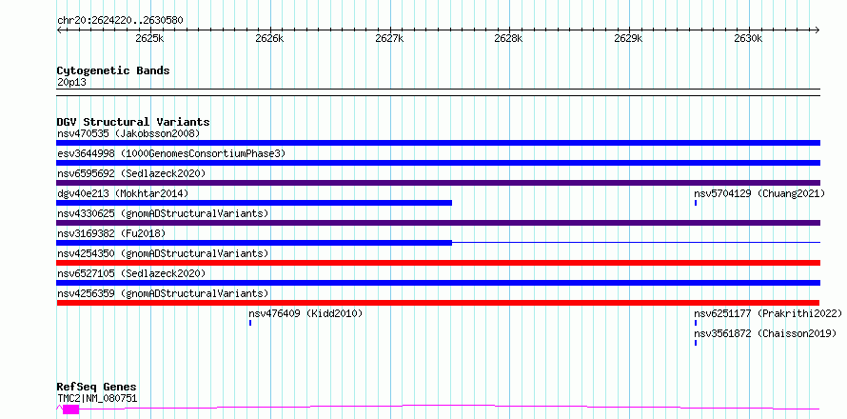Click the 2626k ruler tick label
The image size is (847, 419).
pyautogui.click(x=269, y=39)
